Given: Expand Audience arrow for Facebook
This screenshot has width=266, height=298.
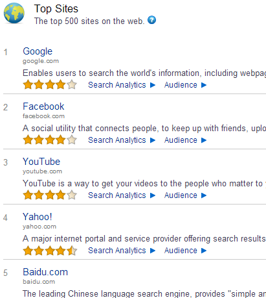Looking at the screenshot, I should coord(204,140).
